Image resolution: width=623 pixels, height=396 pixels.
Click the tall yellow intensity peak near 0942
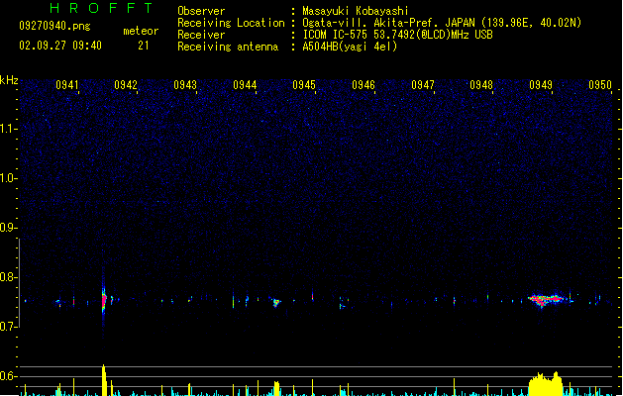pyautogui.click(x=104, y=380)
